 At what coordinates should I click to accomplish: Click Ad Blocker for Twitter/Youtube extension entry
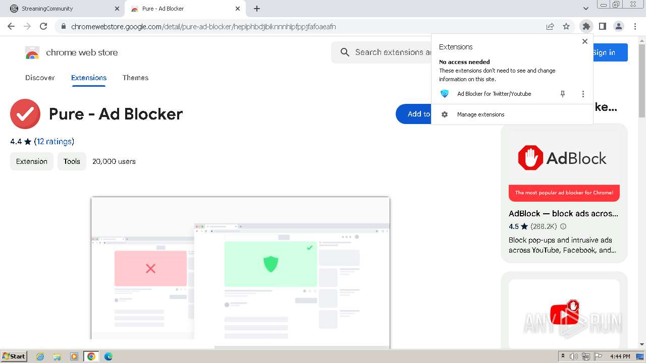click(494, 94)
